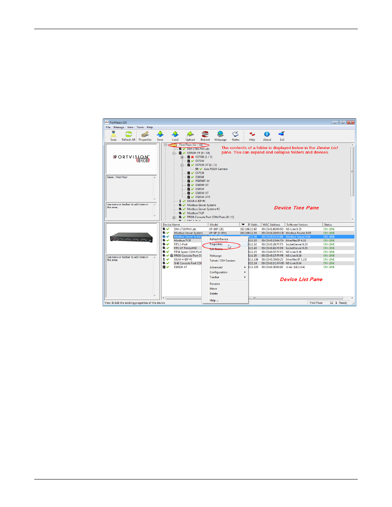Open Properties from the toolbar
The width and height of the screenshot is (392, 507).
coord(145,136)
